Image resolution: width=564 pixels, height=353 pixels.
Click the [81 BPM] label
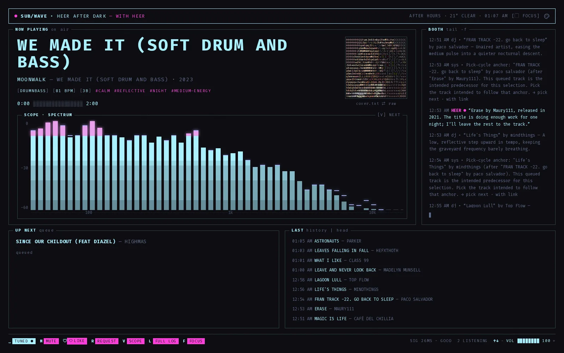(64, 91)
